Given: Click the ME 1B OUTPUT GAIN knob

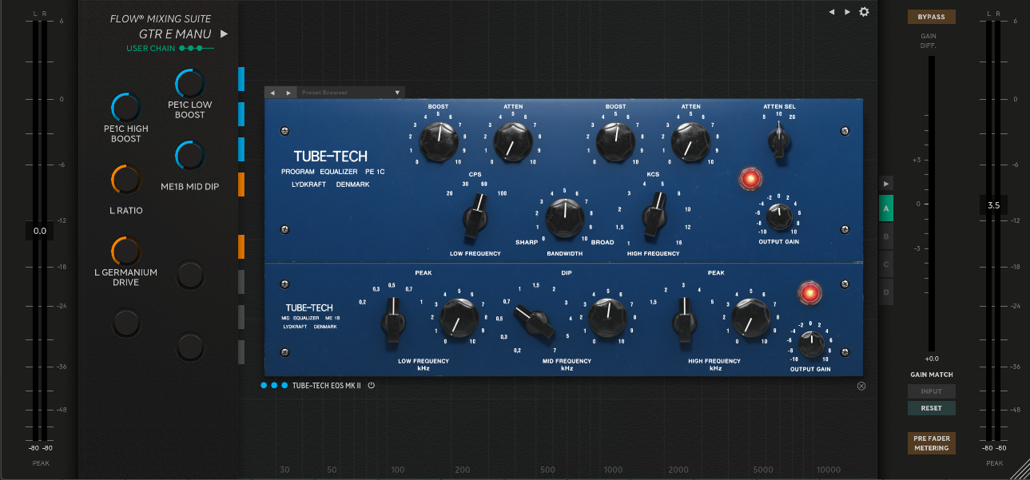Looking at the screenshot, I should [810, 343].
